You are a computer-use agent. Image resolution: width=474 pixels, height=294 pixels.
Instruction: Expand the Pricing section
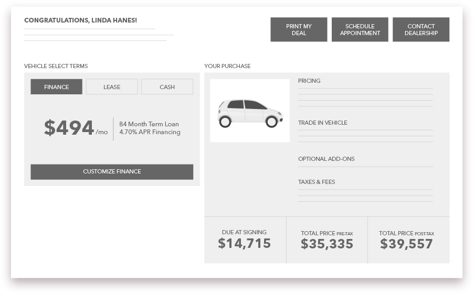[x=309, y=81]
